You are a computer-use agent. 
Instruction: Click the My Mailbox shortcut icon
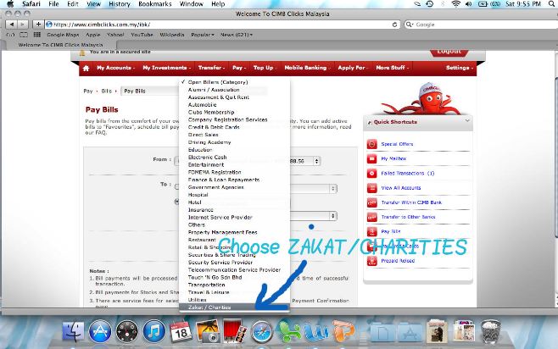(x=372, y=158)
